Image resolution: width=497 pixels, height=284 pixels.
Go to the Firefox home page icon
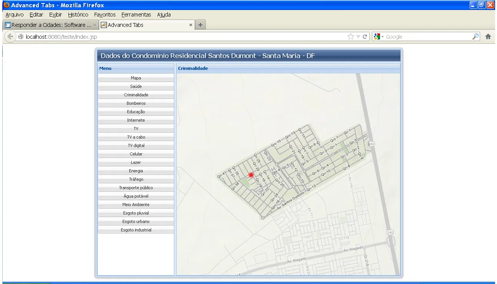pos(488,37)
